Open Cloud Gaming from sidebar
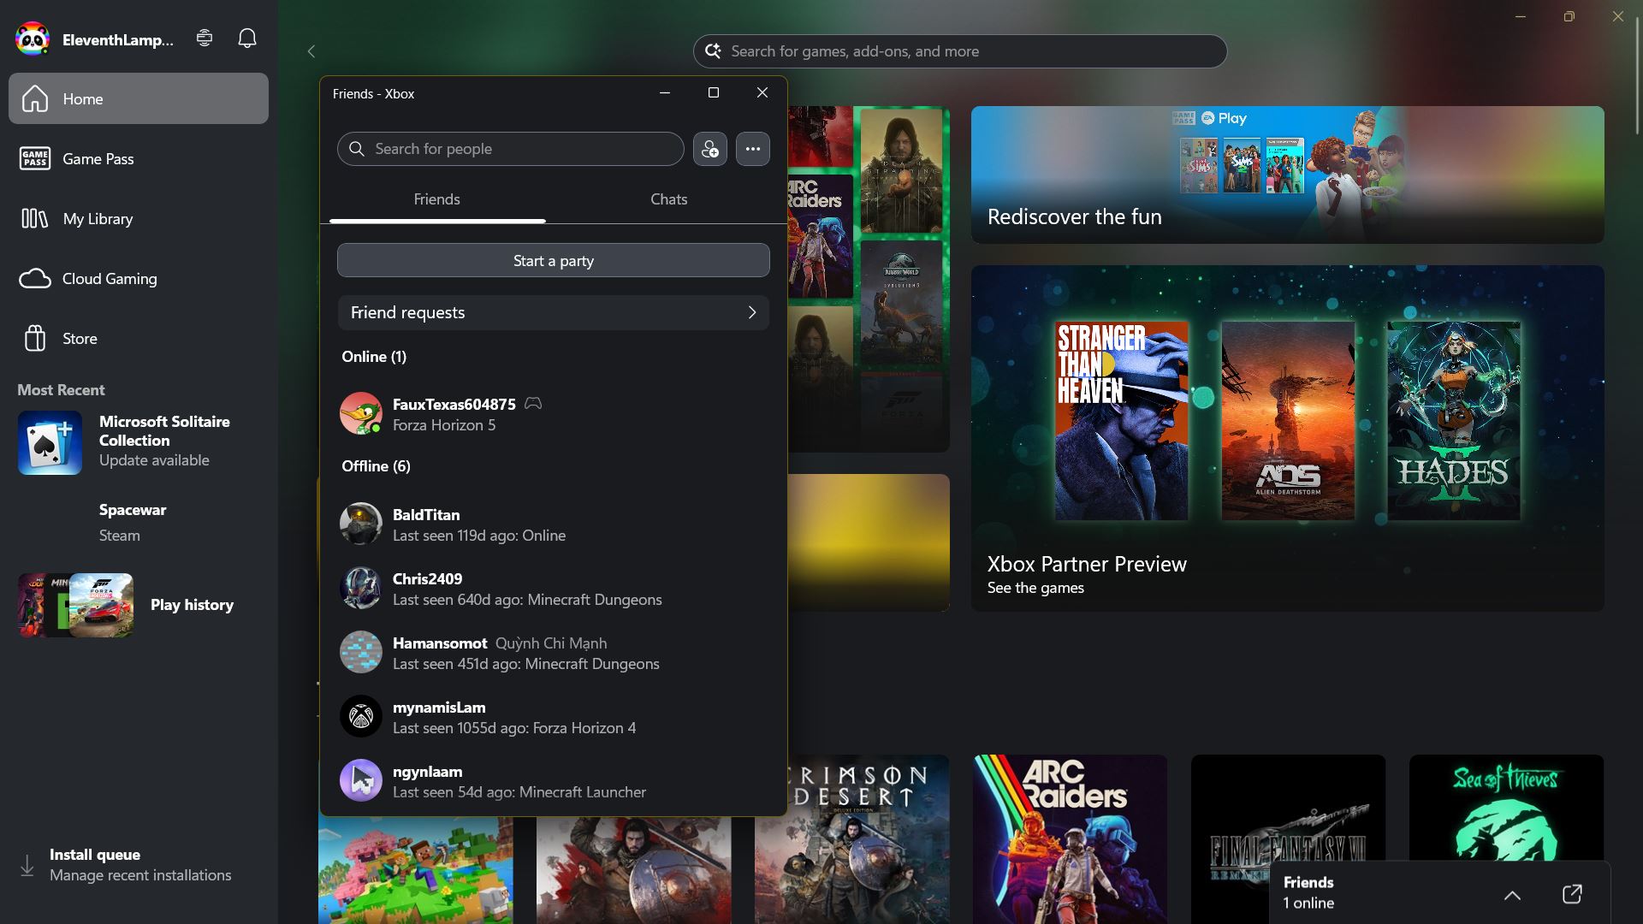This screenshot has height=924, width=1643. point(110,279)
